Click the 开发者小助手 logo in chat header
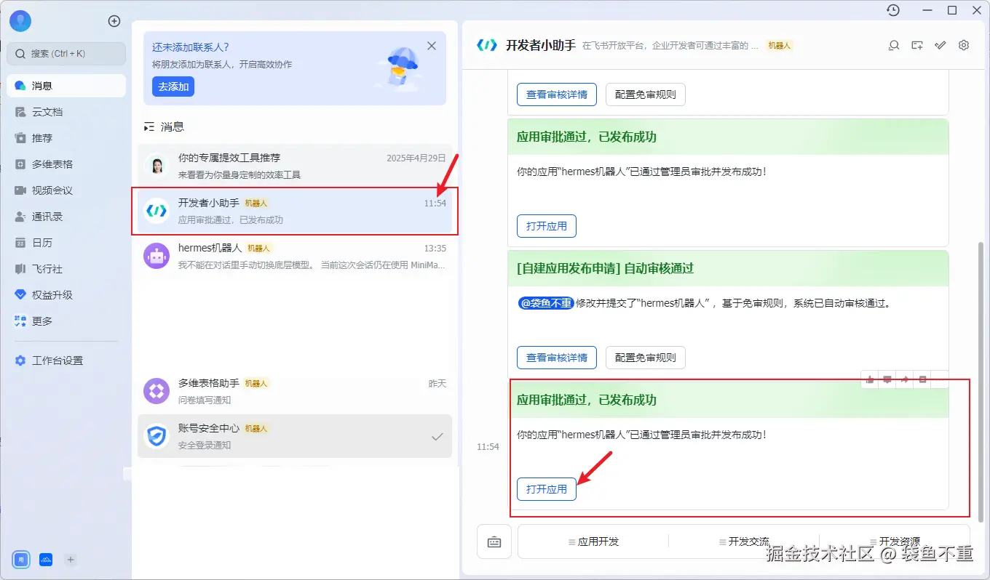The height and width of the screenshot is (580, 990). (x=486, y=45)
